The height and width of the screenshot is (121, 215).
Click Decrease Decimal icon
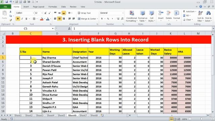[x=122, y=18]
